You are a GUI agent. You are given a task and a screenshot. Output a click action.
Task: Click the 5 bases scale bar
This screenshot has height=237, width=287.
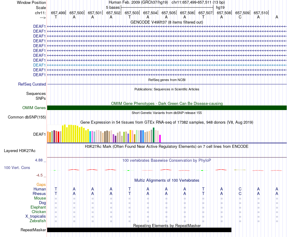pyautogui.click(x=167, y=8)
